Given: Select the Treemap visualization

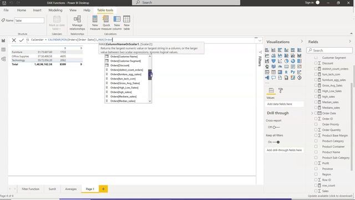Looking at the screenshot, I should click(300, 61).
